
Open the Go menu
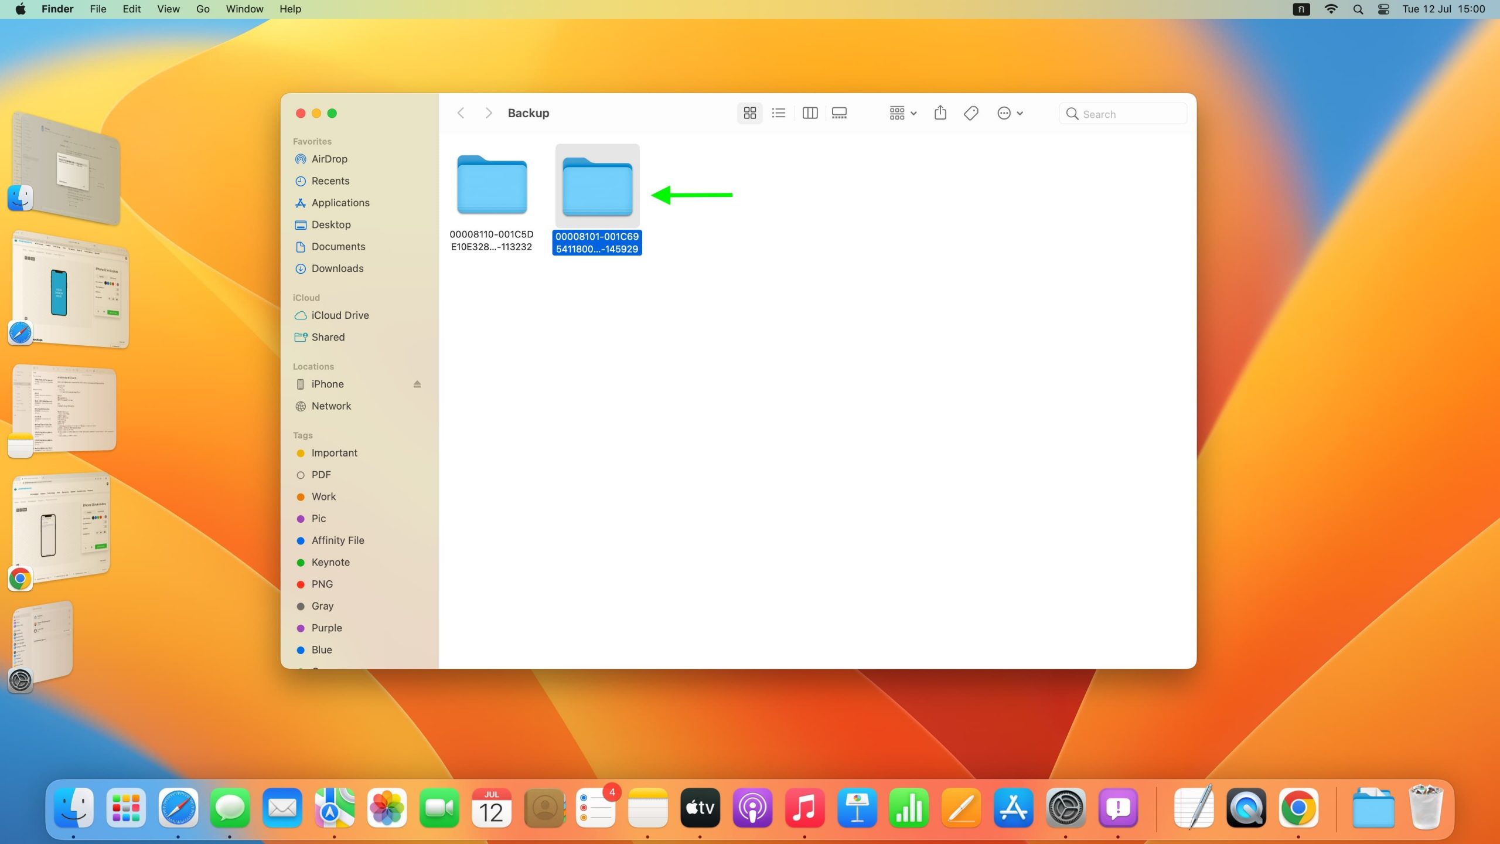pos(203,9)
